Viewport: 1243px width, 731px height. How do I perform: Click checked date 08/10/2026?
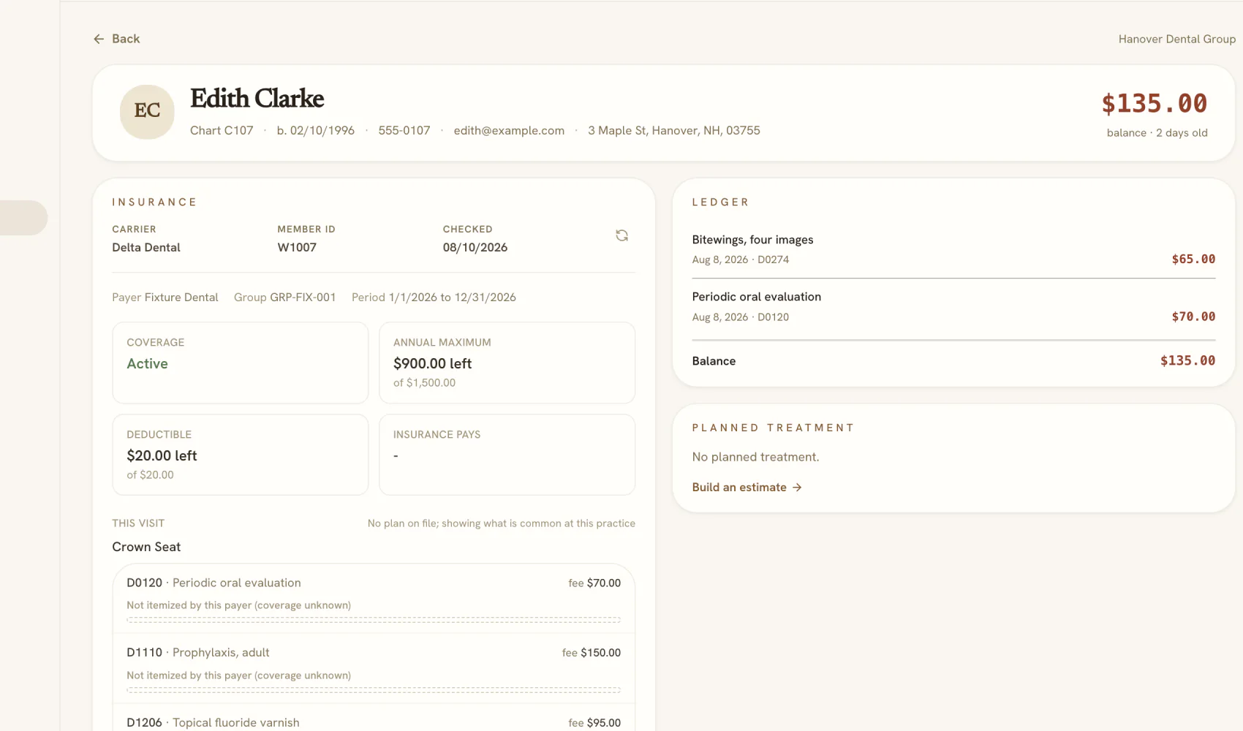475,247
